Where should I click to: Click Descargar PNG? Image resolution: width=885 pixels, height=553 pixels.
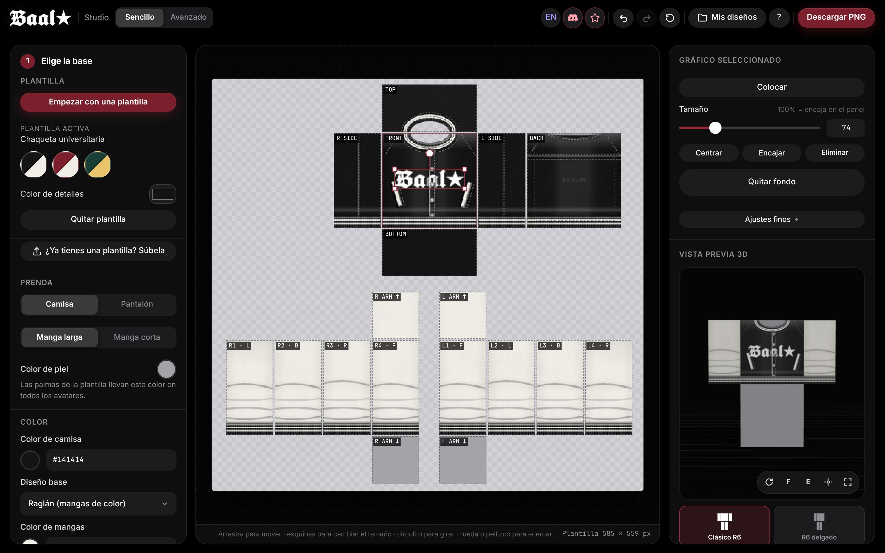(x=836, y=18)
